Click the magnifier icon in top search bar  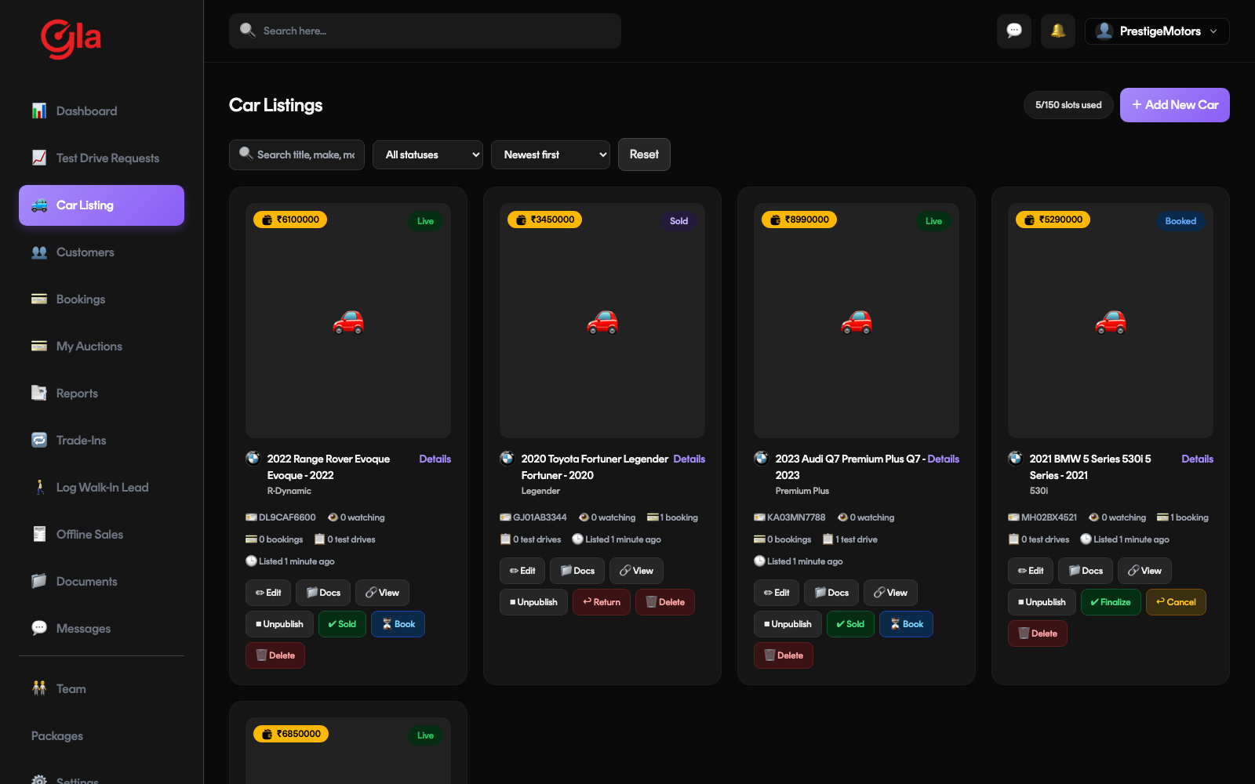tap(247, 31)
